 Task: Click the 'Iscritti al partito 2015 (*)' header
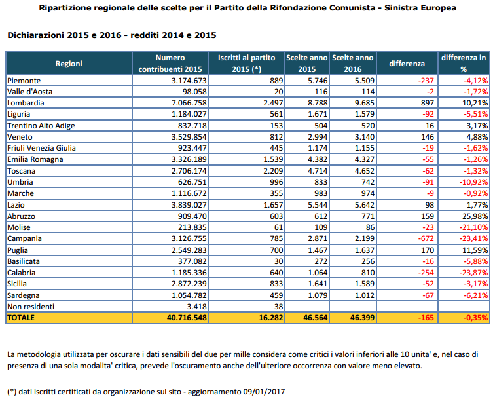[246, 64]
